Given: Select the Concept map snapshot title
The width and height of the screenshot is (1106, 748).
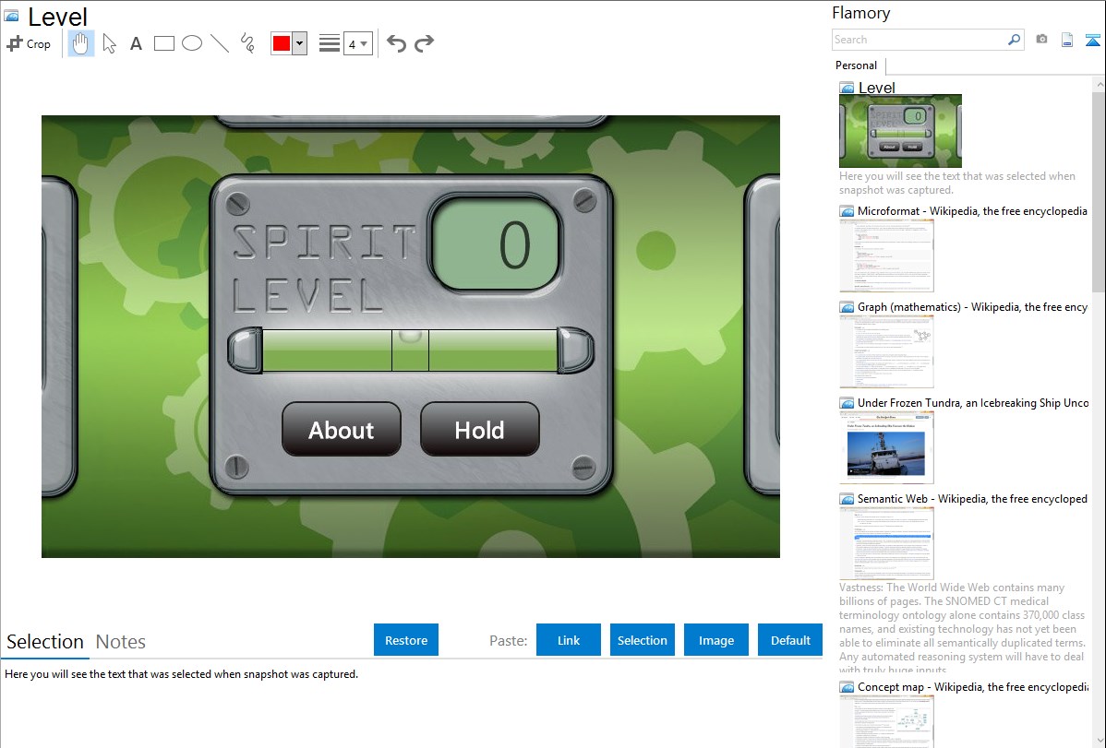Looking at the screenshot, I should pos(972,686).
